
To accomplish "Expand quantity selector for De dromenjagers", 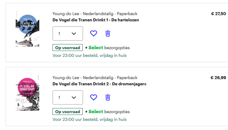I will 68,97.
